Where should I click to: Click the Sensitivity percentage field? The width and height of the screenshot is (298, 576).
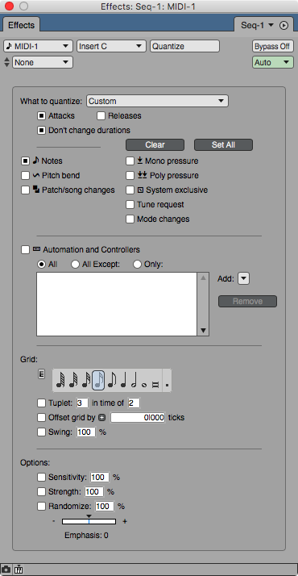click(100, 478)
